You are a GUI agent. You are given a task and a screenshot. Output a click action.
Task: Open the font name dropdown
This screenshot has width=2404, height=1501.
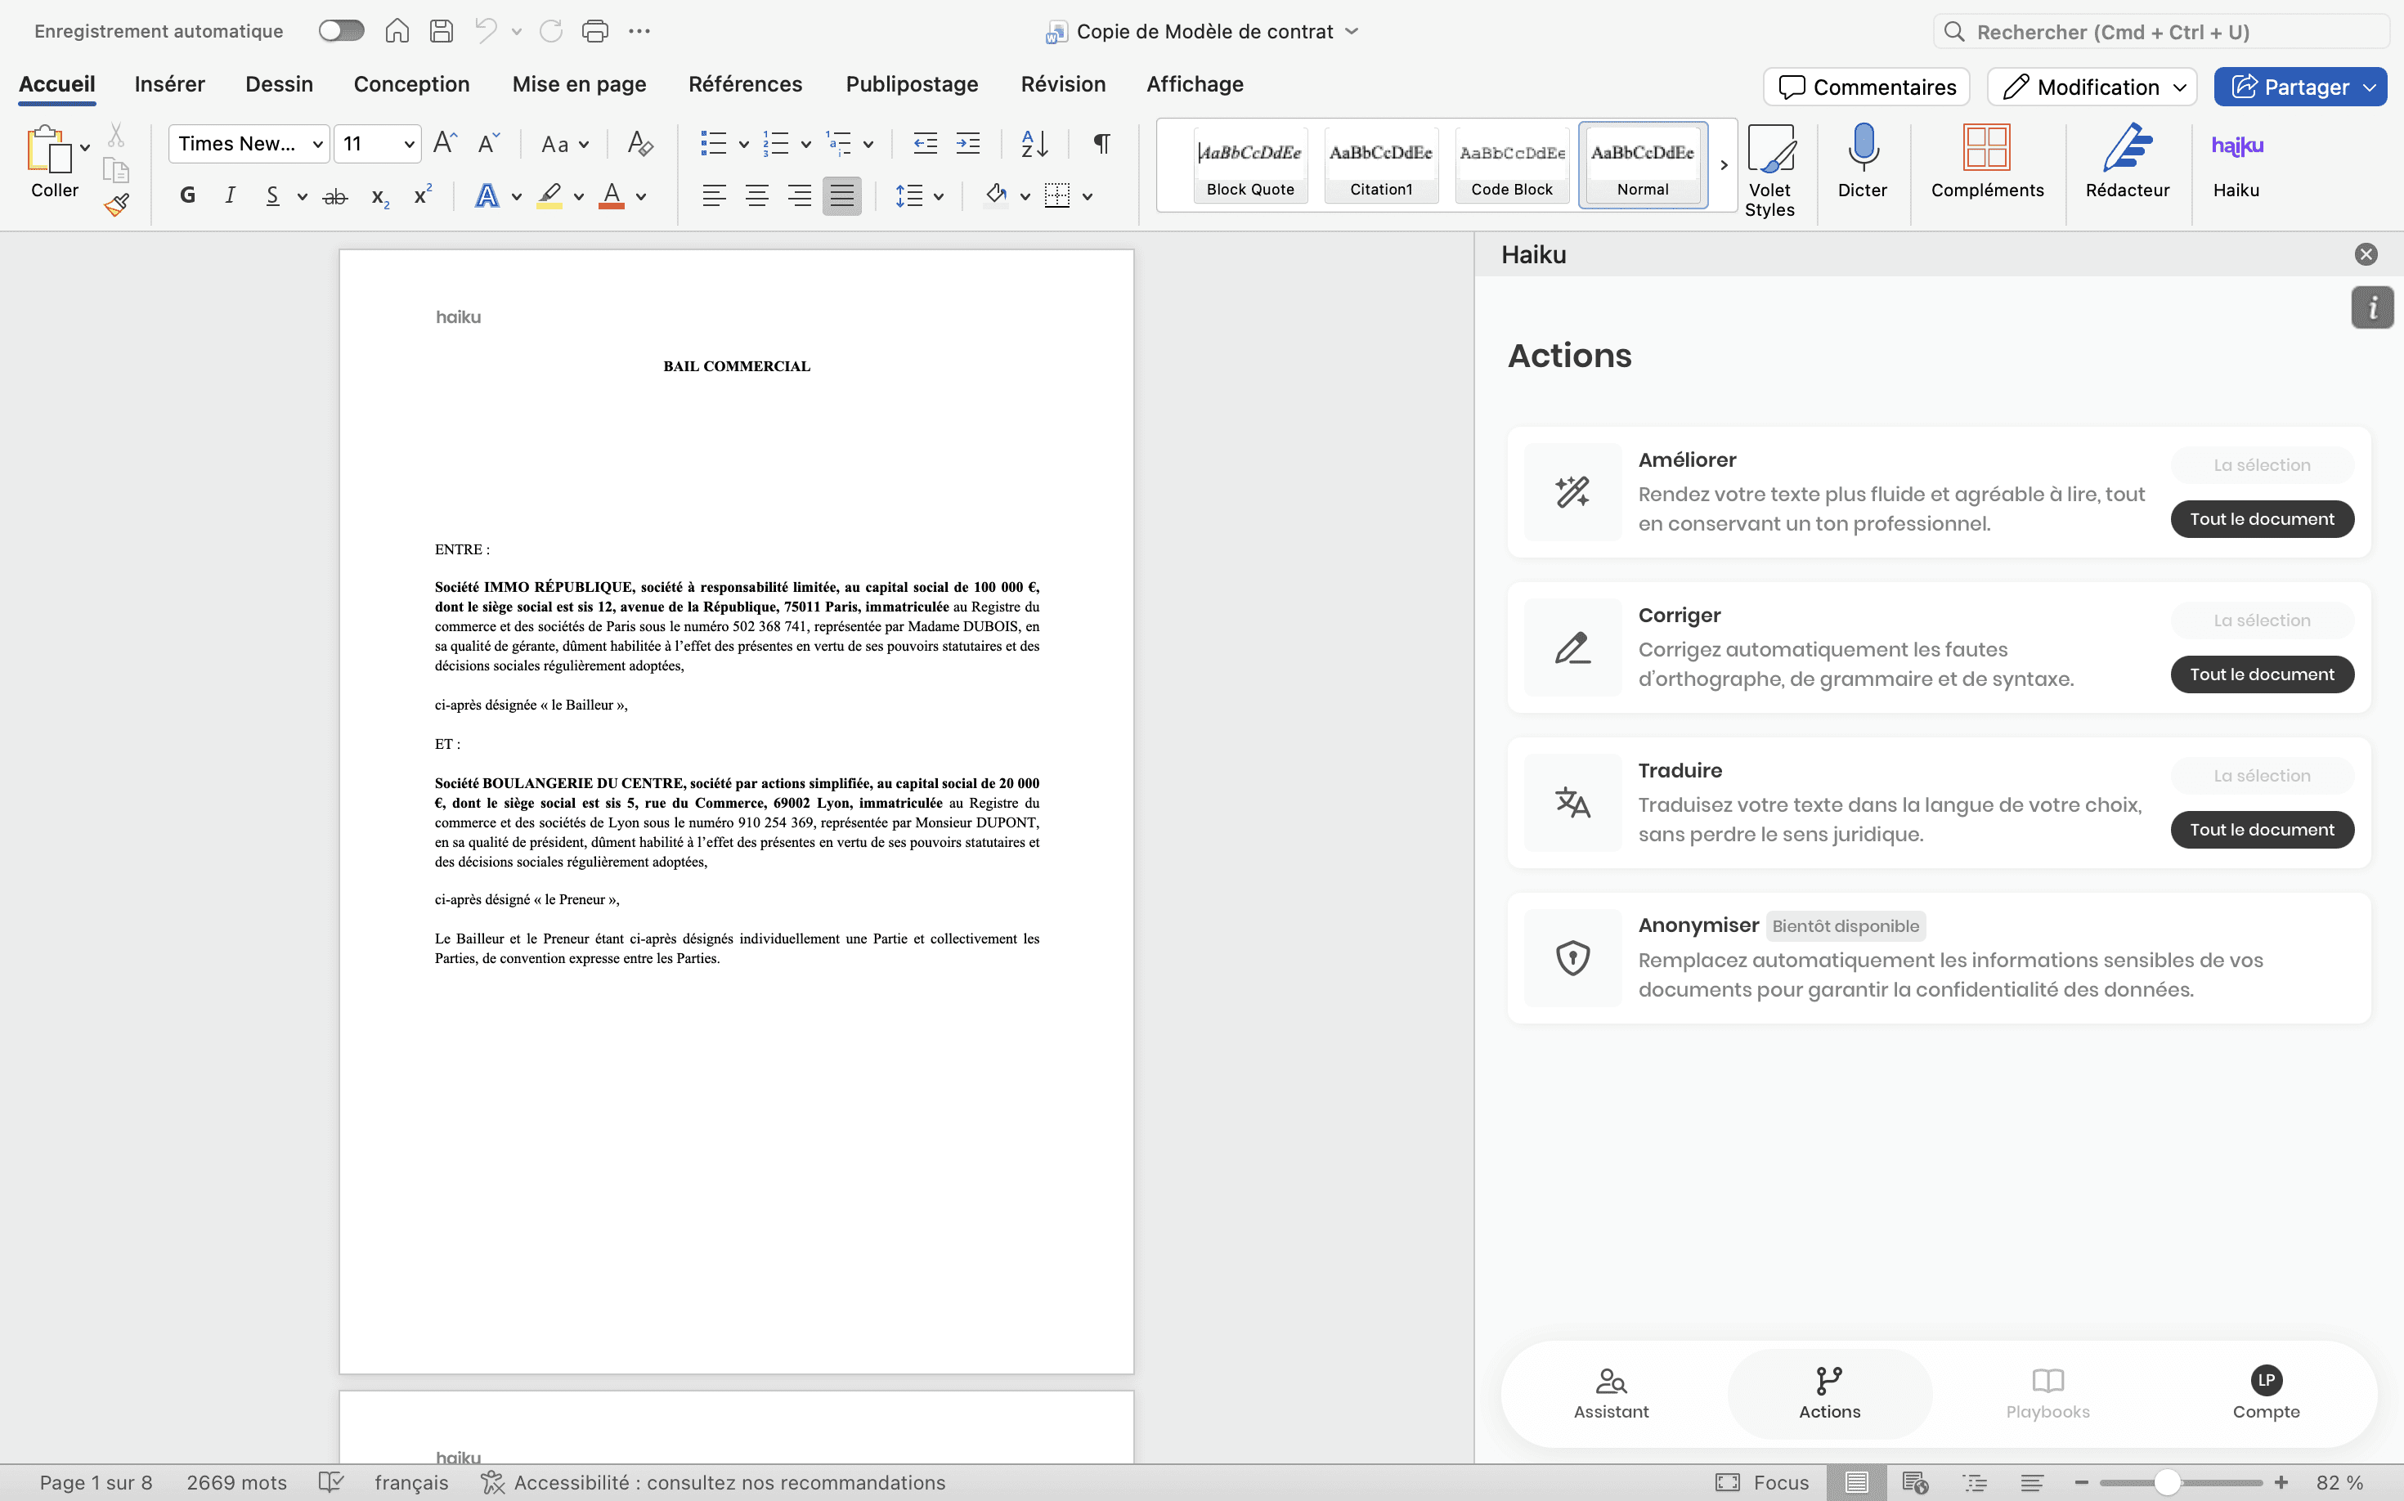(x=316, y=144)
